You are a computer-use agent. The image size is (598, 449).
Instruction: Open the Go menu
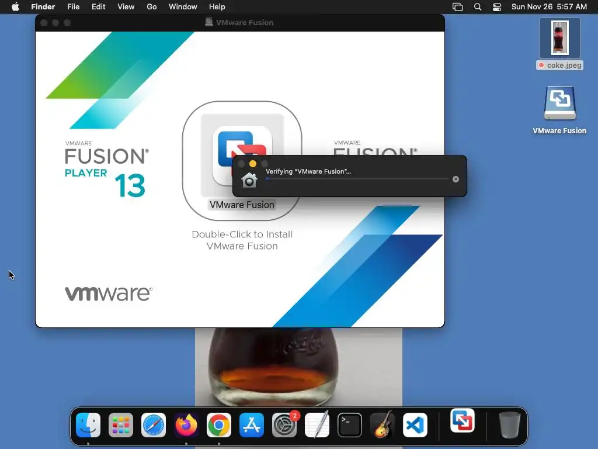tap(152, 6)
